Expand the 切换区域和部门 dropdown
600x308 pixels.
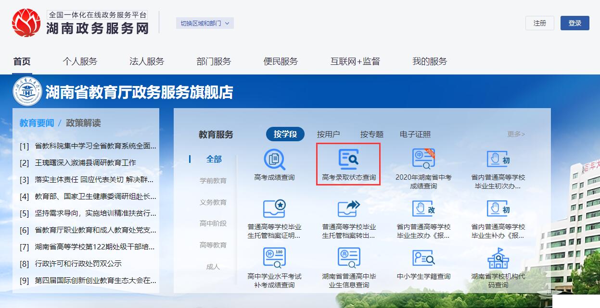205,23
